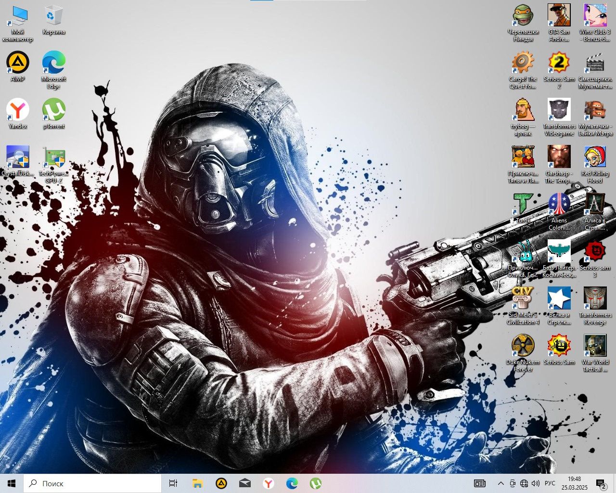Select the Приключения Флика shortcut

pos(523,259)
